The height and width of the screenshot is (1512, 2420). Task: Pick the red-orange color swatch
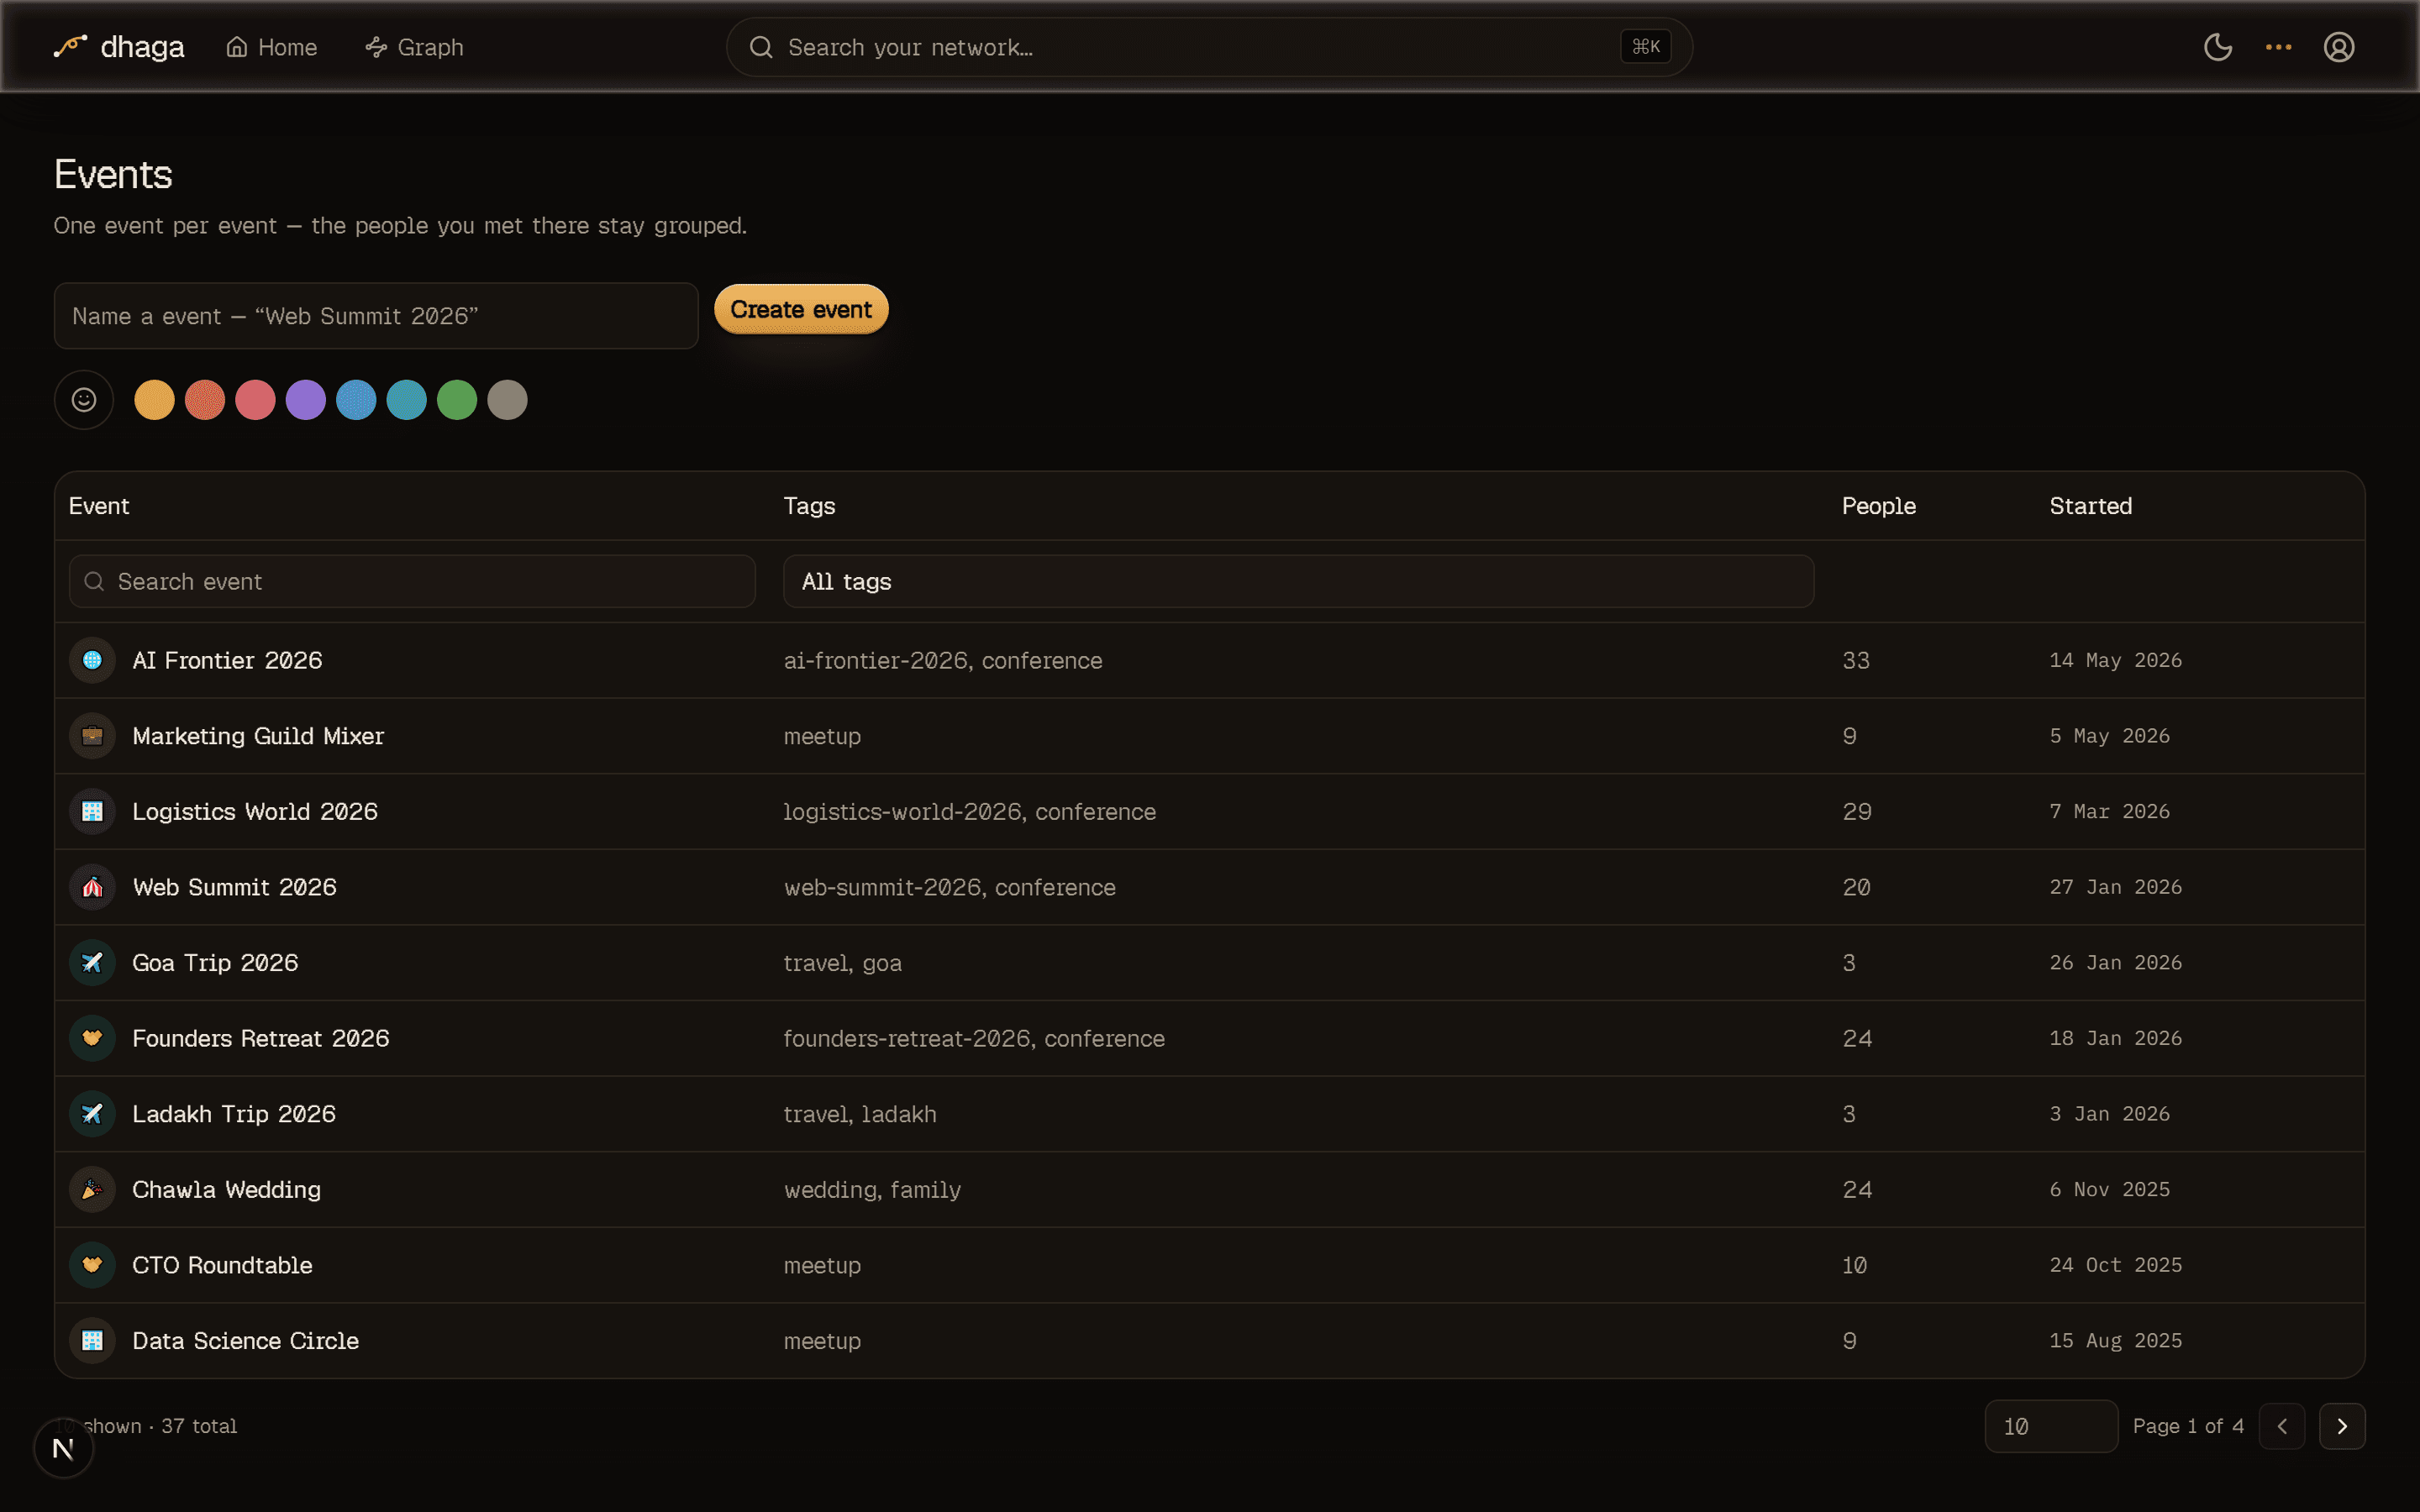(205, 400)
